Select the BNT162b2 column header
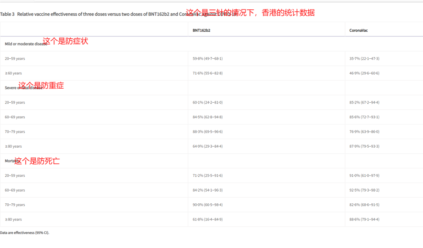This screenshot has height=248, width=423. coord(201,30)
